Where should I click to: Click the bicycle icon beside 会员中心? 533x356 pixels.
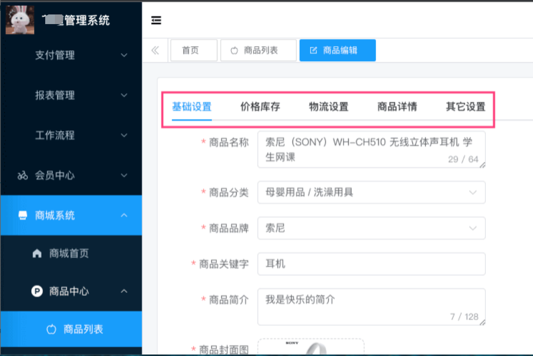click(x=23, y=175)
